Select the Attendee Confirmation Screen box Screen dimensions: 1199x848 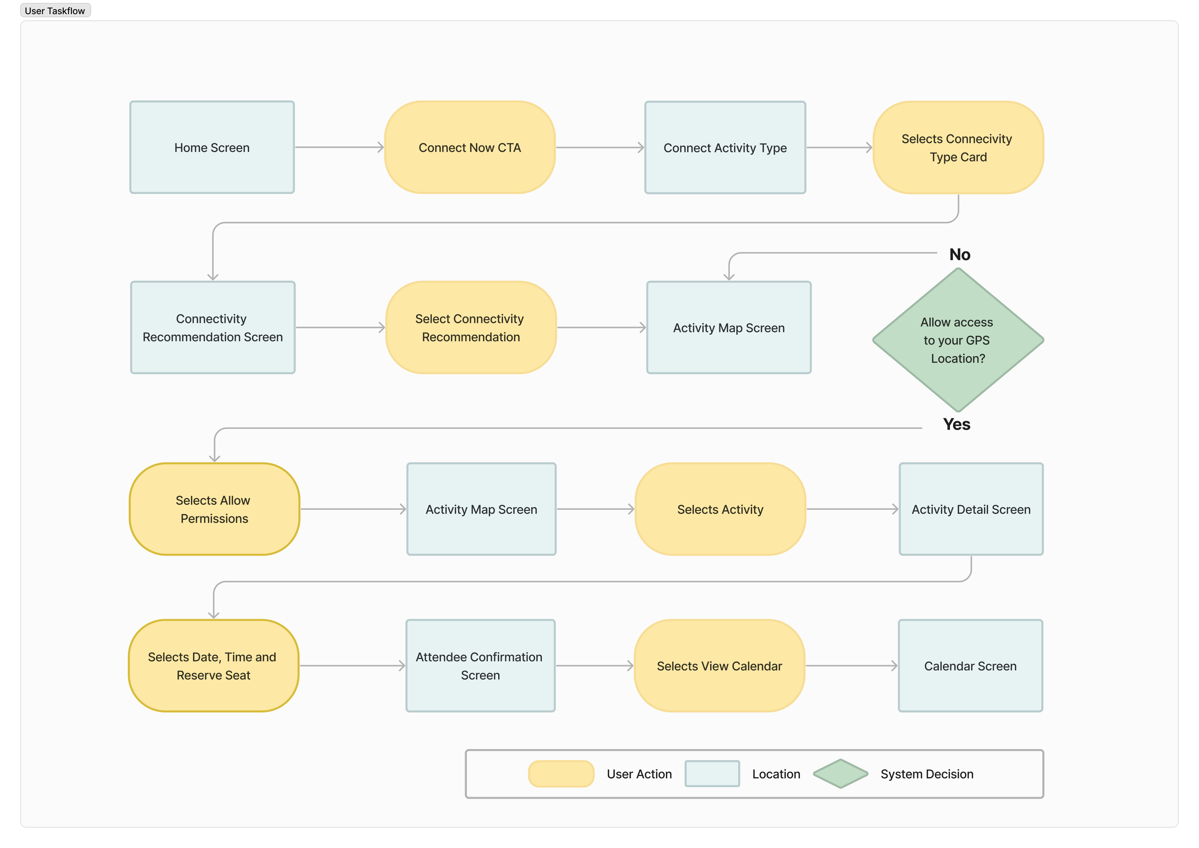480,665
